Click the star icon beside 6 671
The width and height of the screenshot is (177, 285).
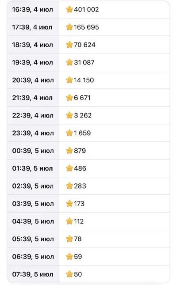point(69,97)
